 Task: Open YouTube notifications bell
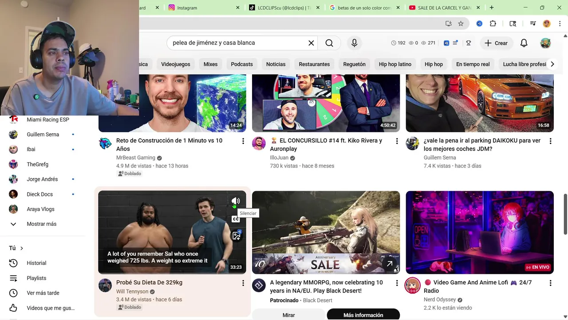click(524, 43)
